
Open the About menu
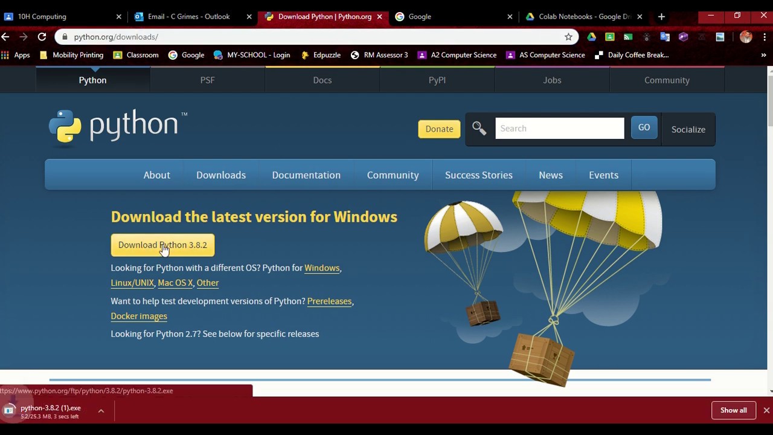pyautogui.click(x=156, y=175)
